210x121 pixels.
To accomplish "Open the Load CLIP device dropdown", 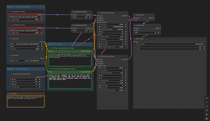I will pyautogui.click(x=27, y=49).
